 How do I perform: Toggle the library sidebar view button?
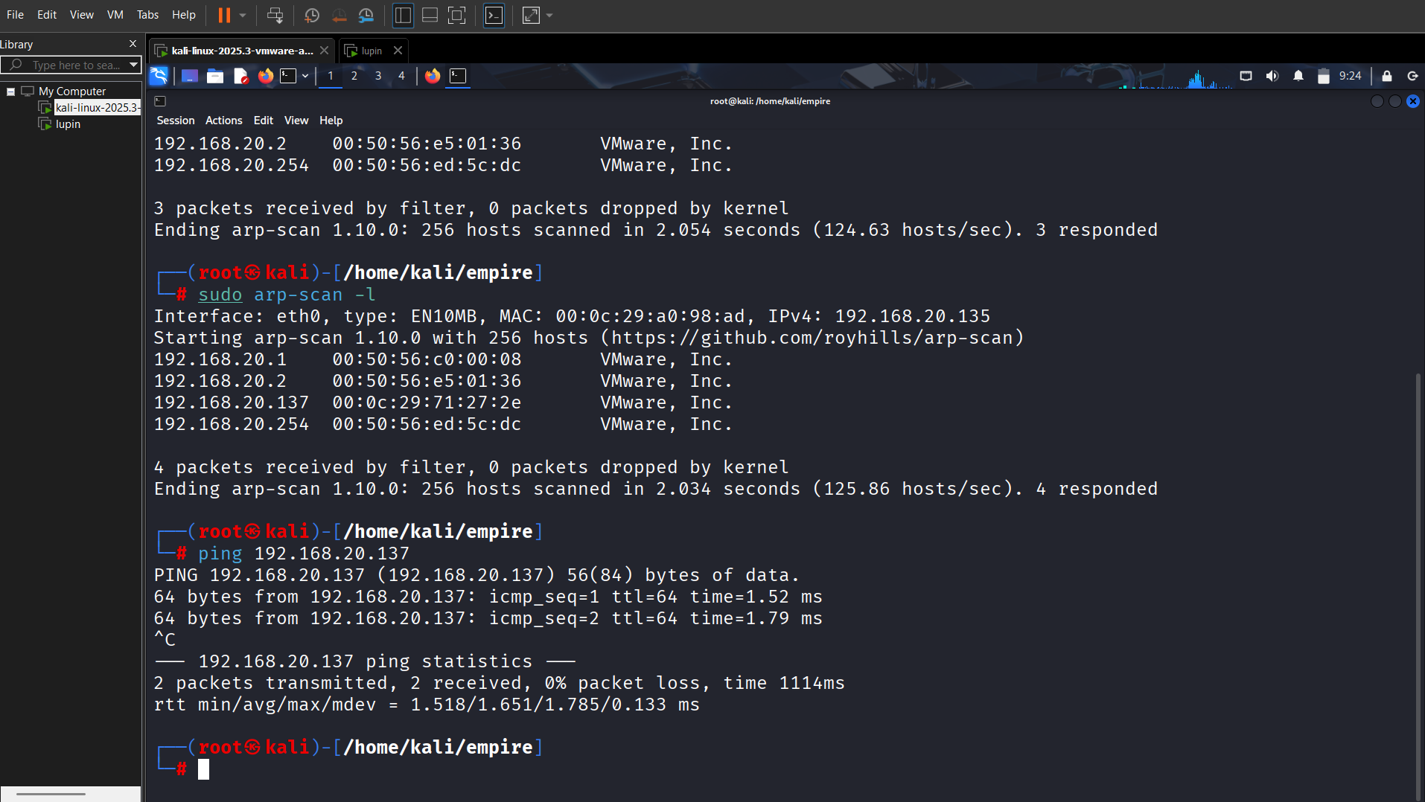[x=403, y=15]
